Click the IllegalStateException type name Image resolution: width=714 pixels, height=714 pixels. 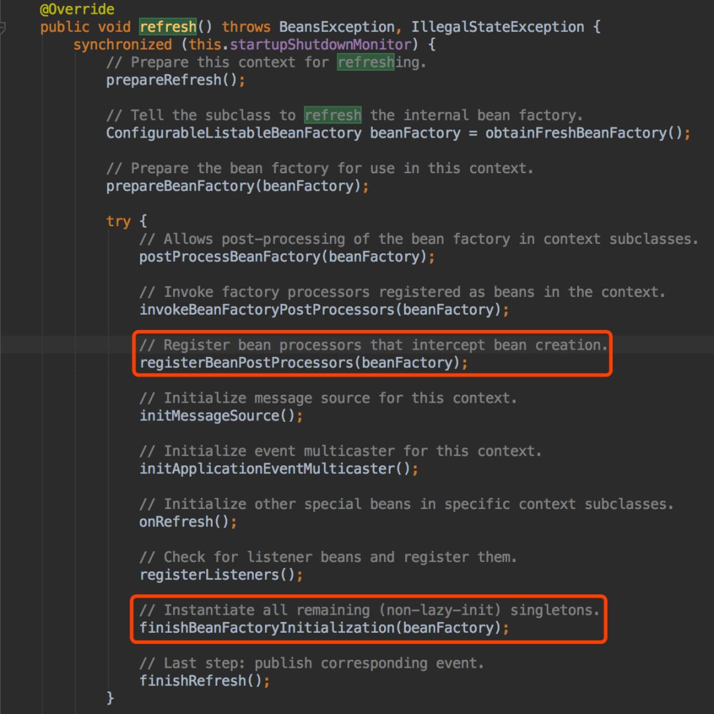(497, 27)
